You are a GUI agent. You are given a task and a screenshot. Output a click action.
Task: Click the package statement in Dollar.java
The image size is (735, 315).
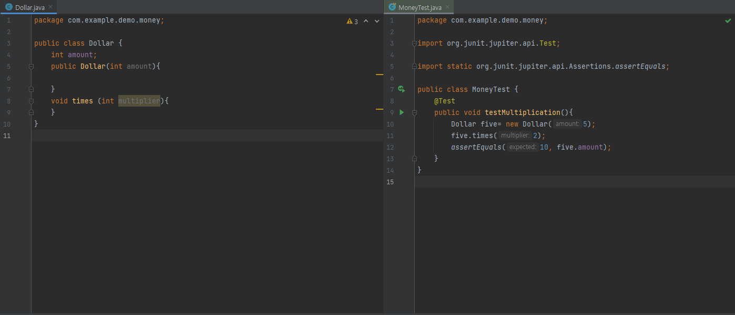tap(99, 20)
